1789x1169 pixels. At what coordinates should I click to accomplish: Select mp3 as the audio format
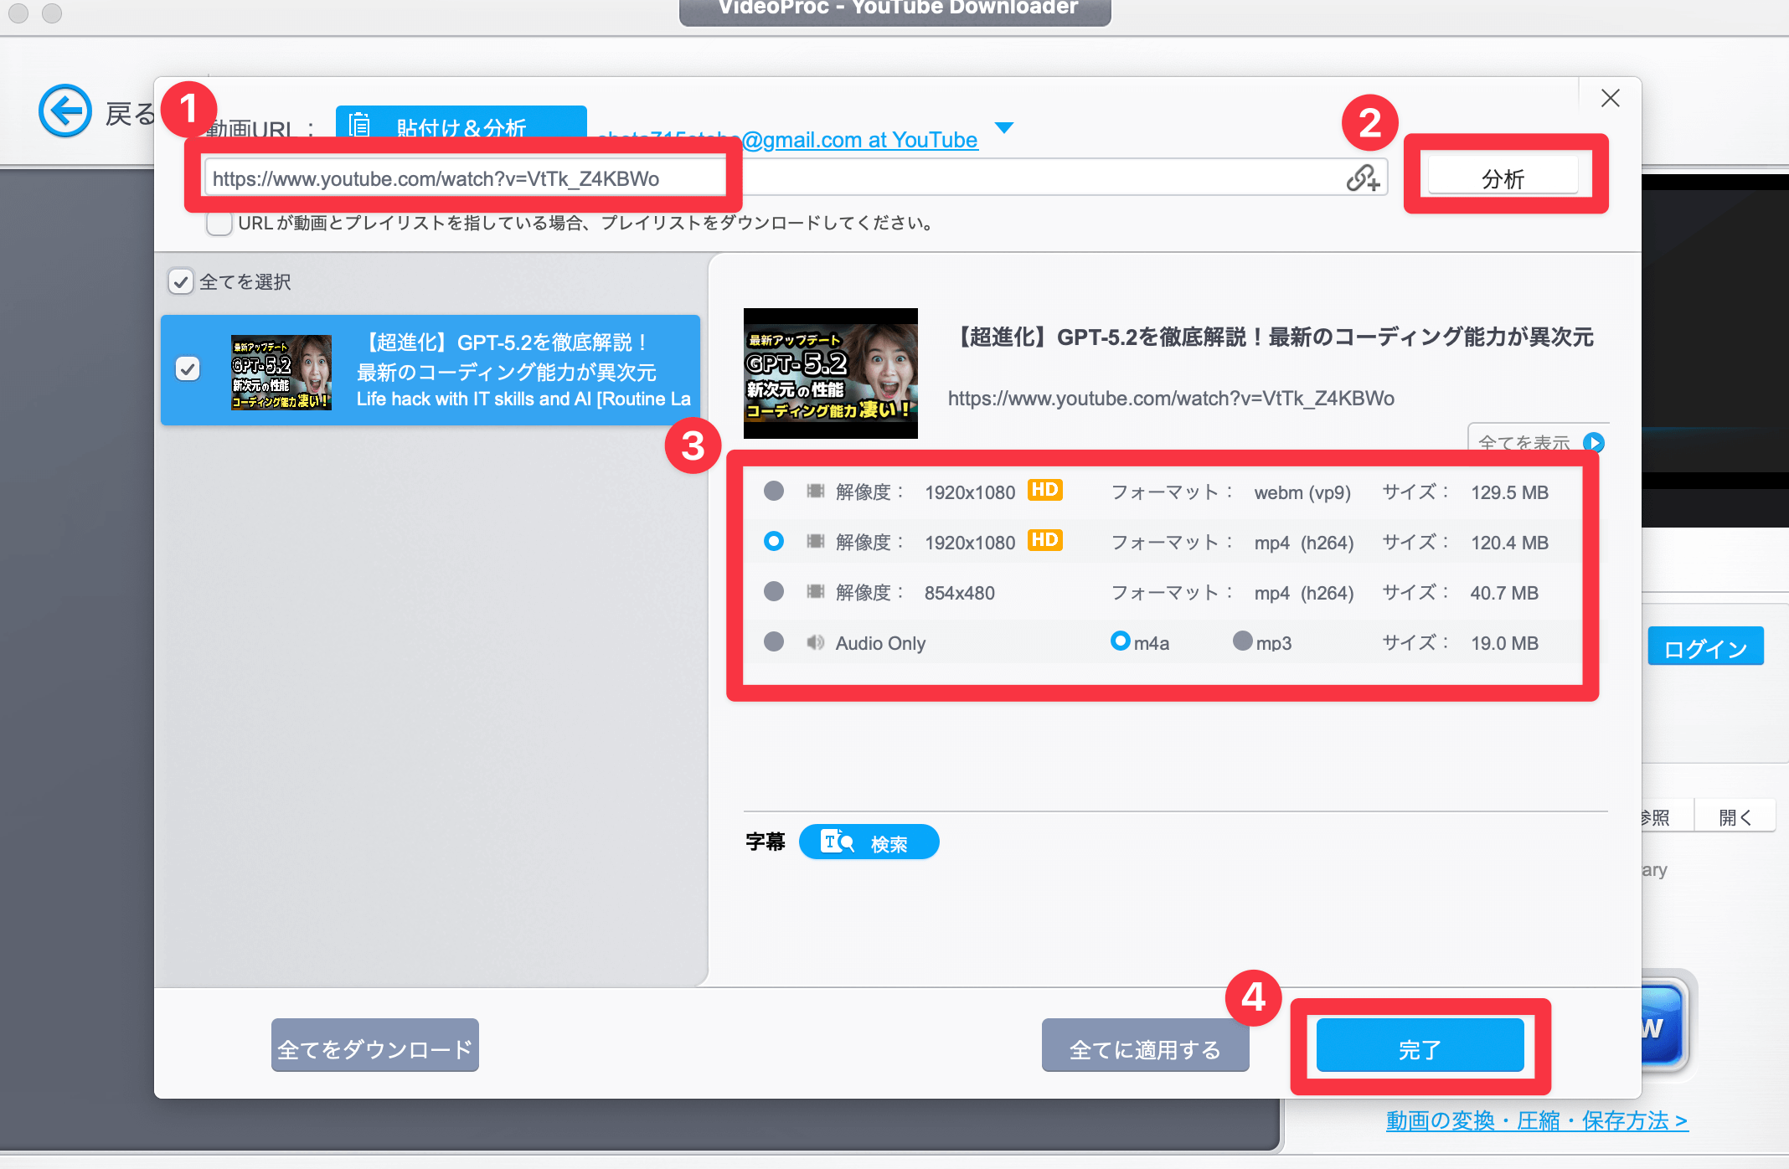[1242, 641]
